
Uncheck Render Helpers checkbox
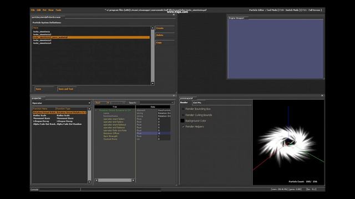(183, 127)
